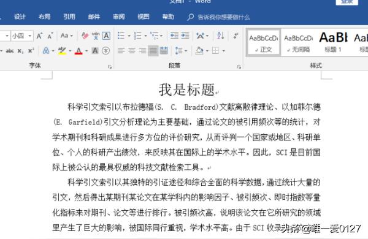Open the Paragraph dialog launcher
This screenshot has height=239, width=368.
[239, 67]
